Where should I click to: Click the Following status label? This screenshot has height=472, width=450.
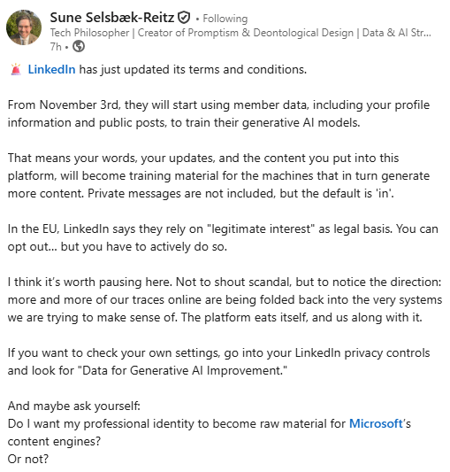[225, 19]
